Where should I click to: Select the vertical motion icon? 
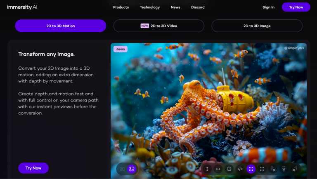click(x=207, y=169)
